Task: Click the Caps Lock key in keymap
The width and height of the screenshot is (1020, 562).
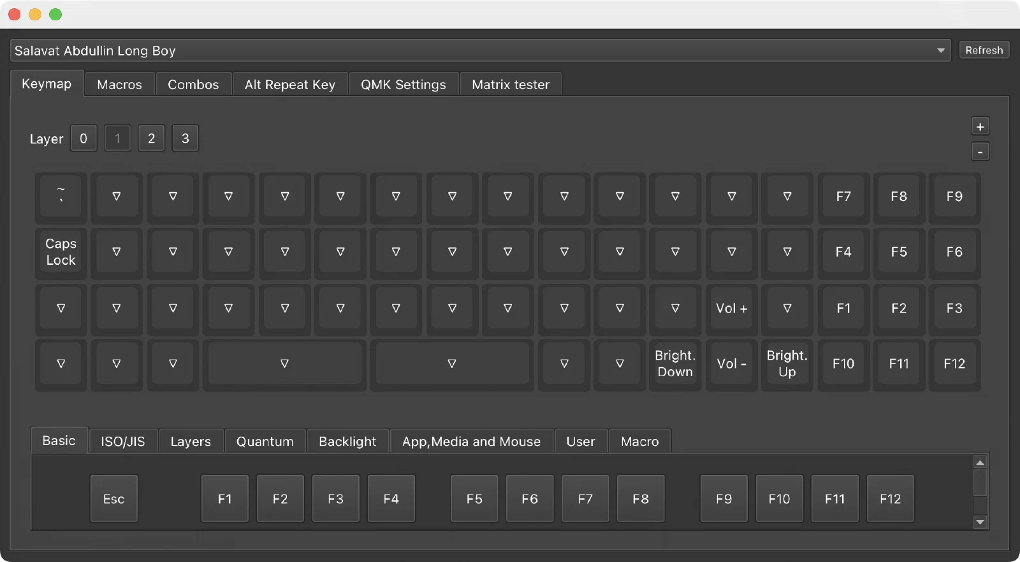Action: (61, 253)
